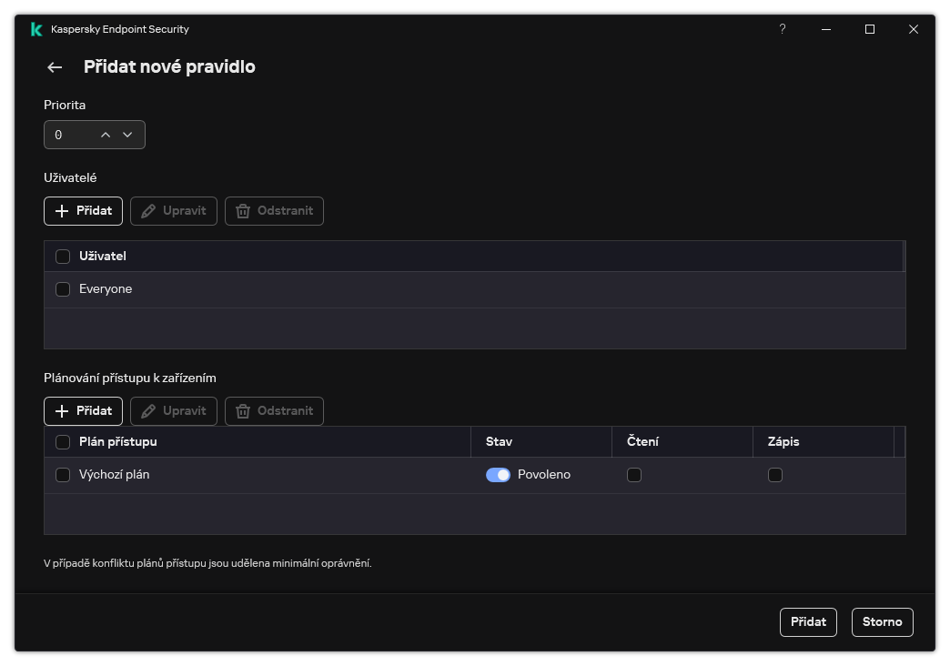This screenshot has width=950, height=666.
Task: Cancel with the Storno button
Action: click(x=882, y=622)
